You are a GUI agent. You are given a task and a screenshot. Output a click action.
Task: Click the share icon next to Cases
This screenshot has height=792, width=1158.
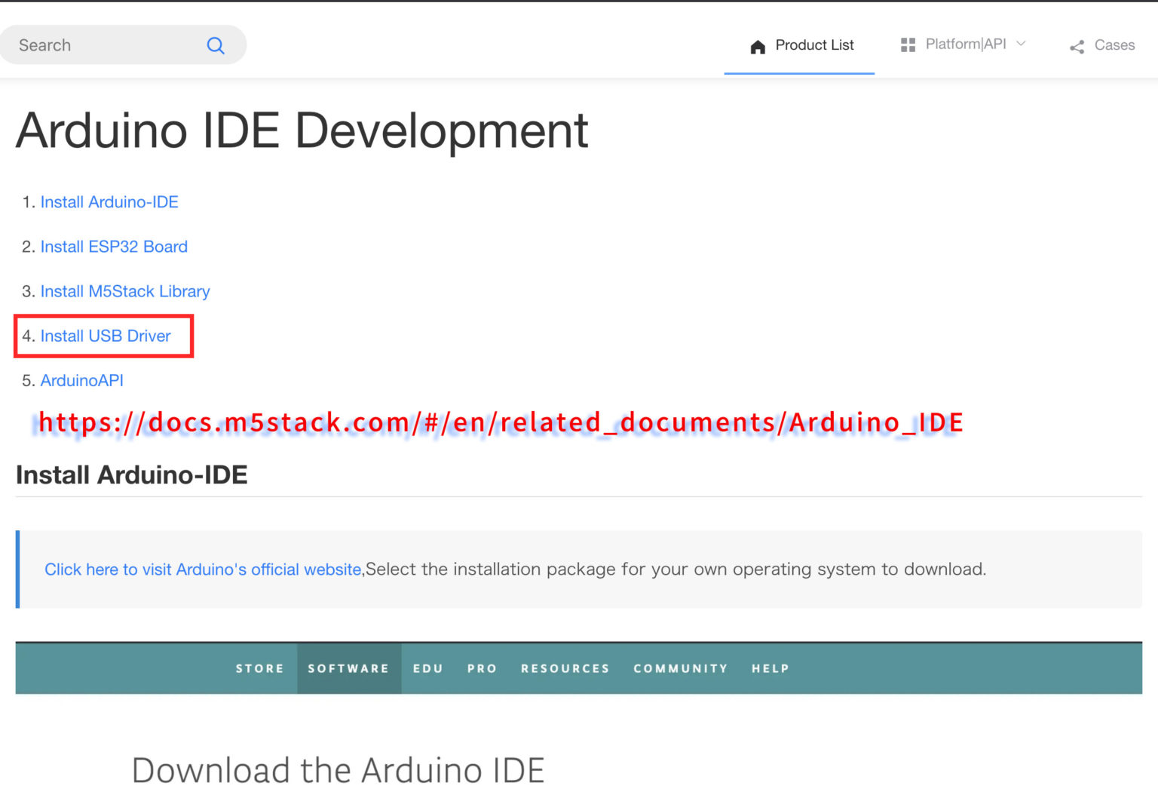point(1076,46)
